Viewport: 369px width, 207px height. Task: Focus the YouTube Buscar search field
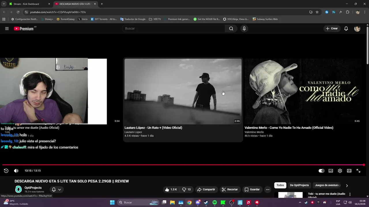[174, 28]
